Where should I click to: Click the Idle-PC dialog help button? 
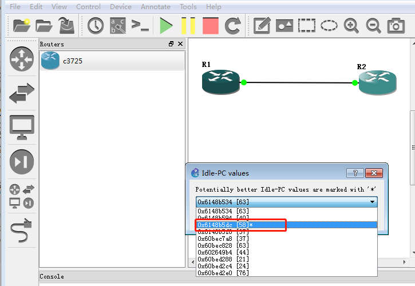coord(355,173)
